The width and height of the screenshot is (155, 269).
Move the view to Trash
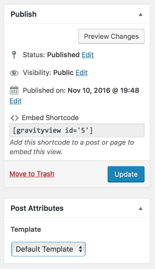(x=32, y=174)
